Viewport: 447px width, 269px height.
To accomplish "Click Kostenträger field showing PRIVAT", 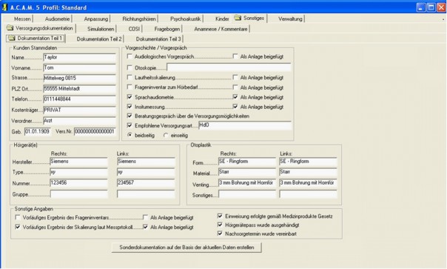I will click(x=79, y=110).
